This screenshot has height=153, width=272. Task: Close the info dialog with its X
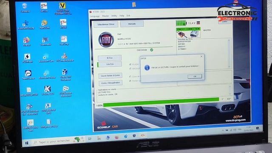201,57
